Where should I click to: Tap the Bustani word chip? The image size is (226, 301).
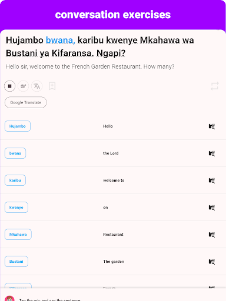(16, 261)
